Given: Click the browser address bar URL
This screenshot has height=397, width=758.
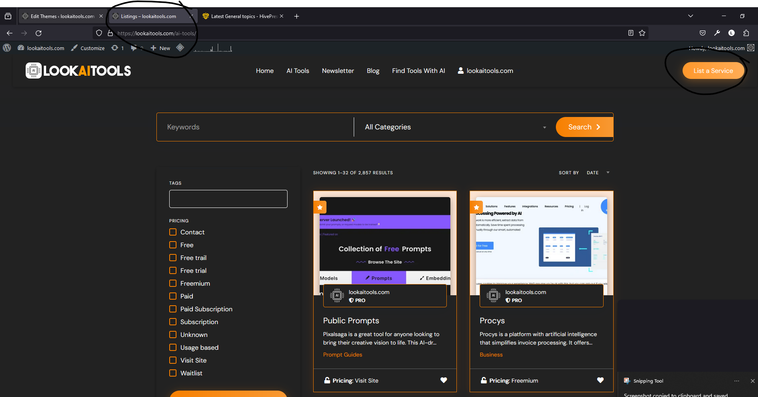Looking at the screenshot, I should coord(156,33).
